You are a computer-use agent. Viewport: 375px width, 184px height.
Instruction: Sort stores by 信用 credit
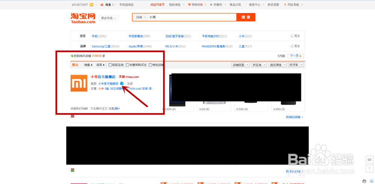(x=100, y=65)
